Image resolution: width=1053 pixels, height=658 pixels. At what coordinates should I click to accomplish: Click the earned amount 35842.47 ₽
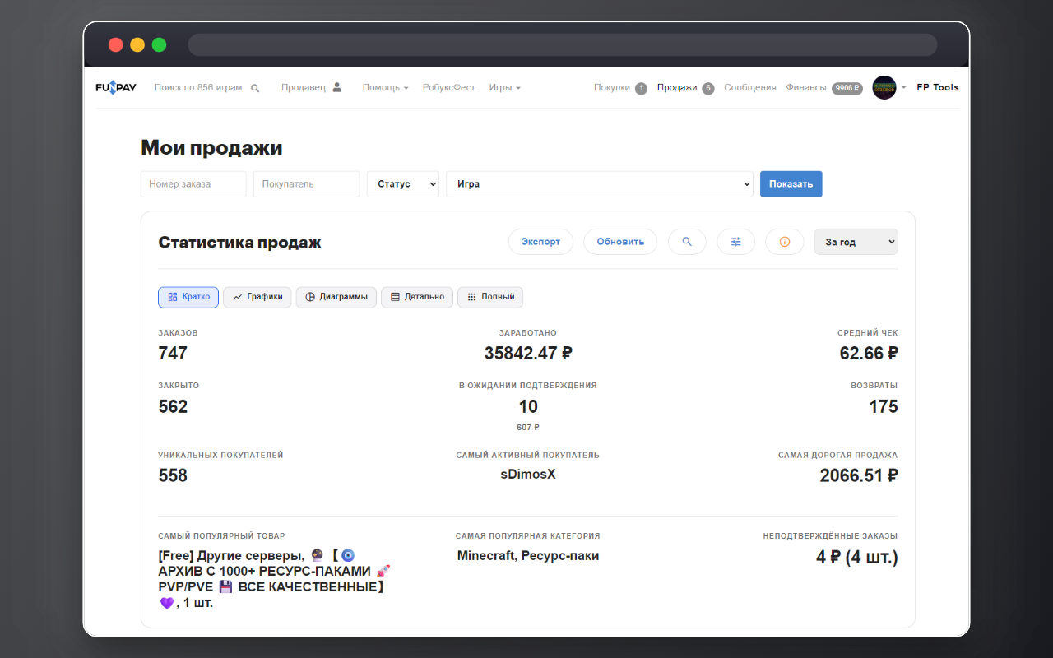point(528,354)
